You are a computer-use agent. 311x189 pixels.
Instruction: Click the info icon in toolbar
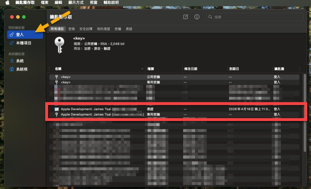click(x=197, y=17)
